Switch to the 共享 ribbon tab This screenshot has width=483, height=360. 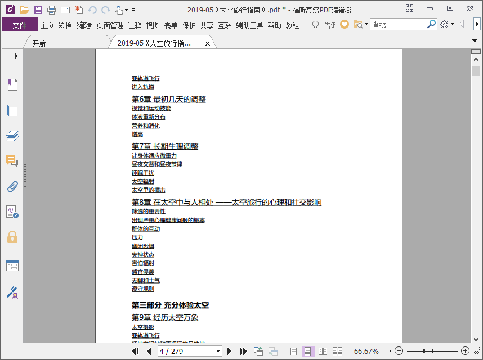207,25
